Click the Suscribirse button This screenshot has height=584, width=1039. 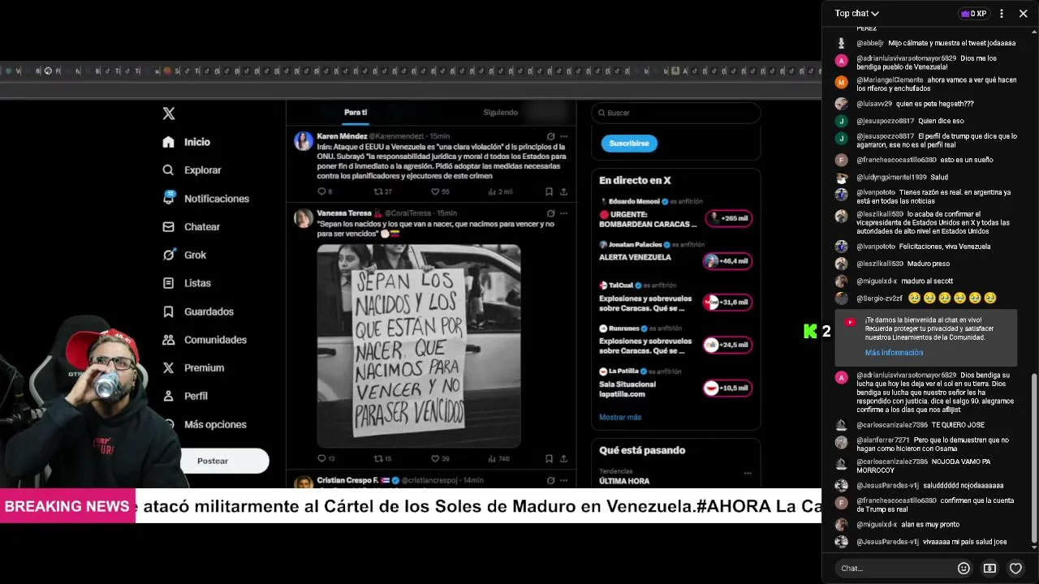[x=629, y=144]
